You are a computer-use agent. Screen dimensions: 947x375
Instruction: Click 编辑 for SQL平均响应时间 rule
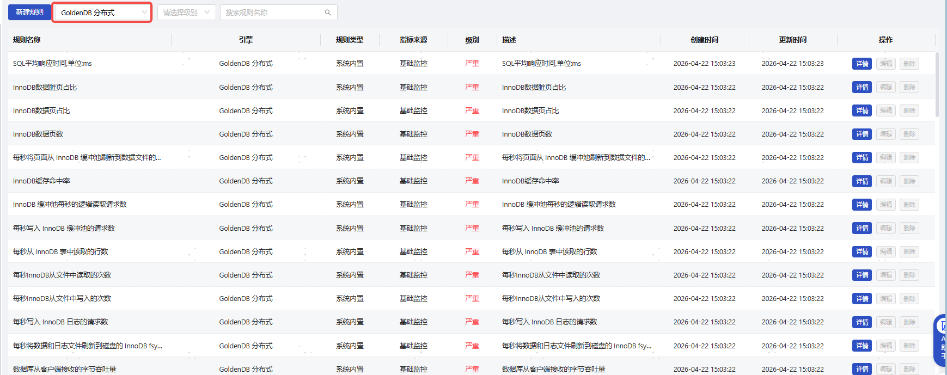point(886,64)
